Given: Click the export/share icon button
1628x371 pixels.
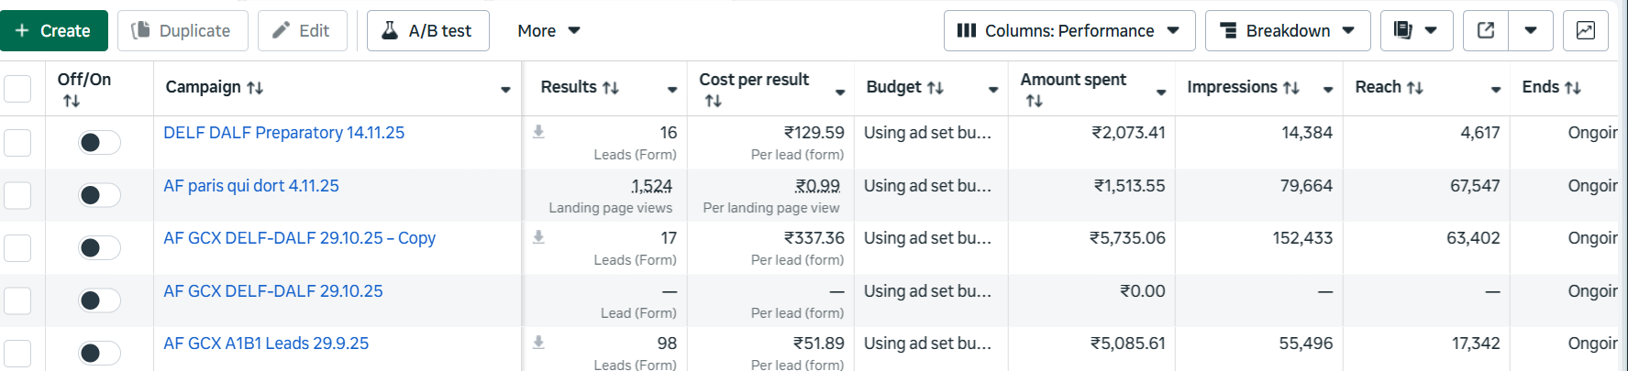Looking at the screenshot, I should pos(1486,30).
